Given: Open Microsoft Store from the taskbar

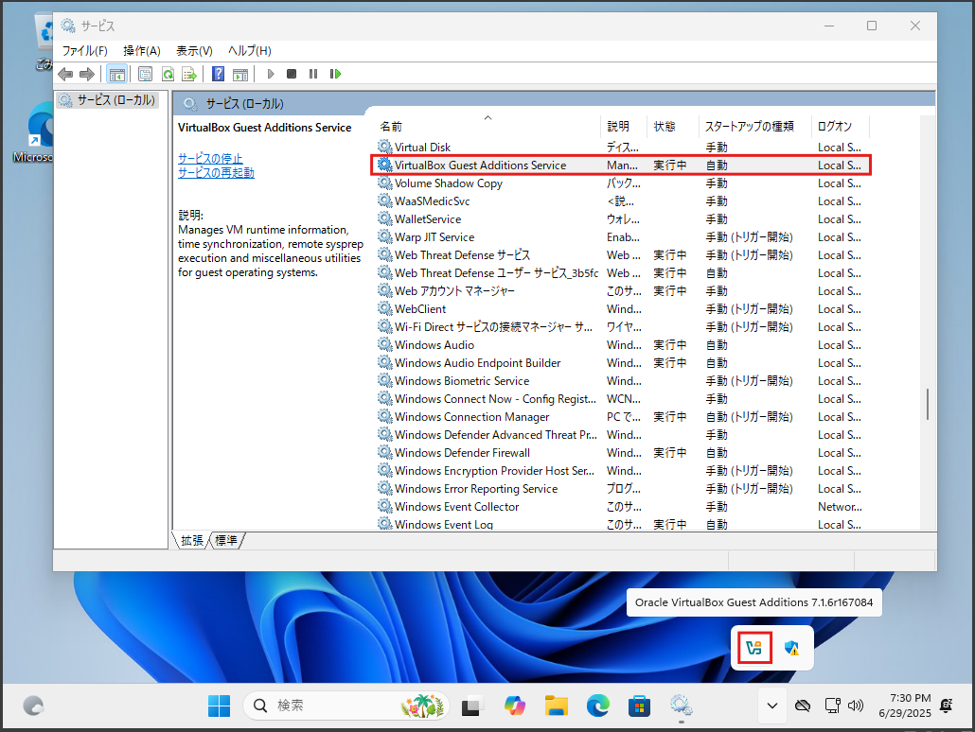Looking at the screenshot, I should (639, 706).
